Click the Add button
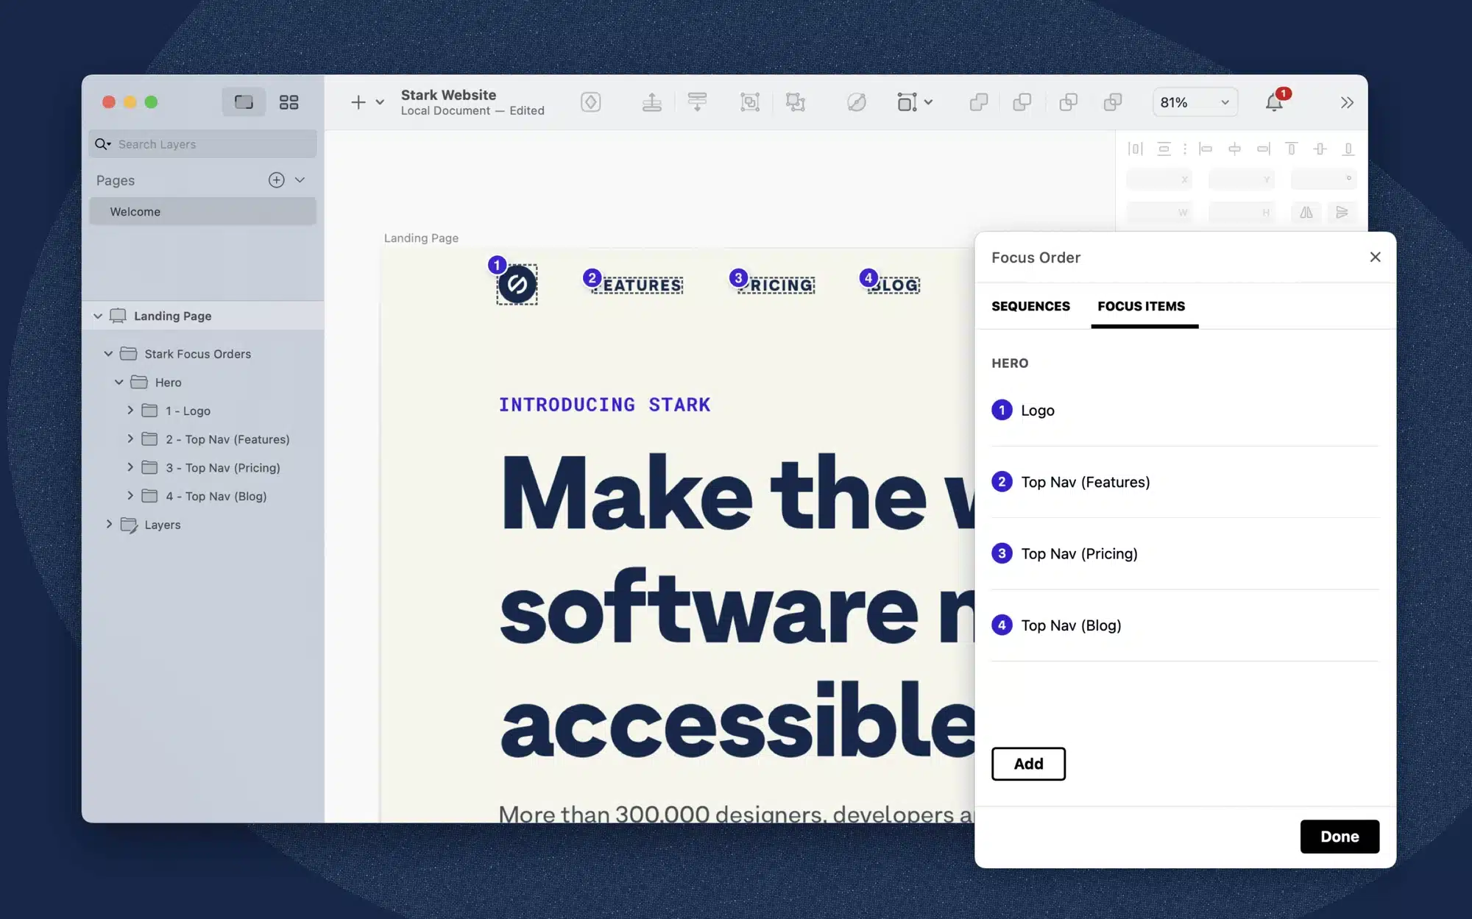Screen dimensions: 1472x919 pos(1028,764)
